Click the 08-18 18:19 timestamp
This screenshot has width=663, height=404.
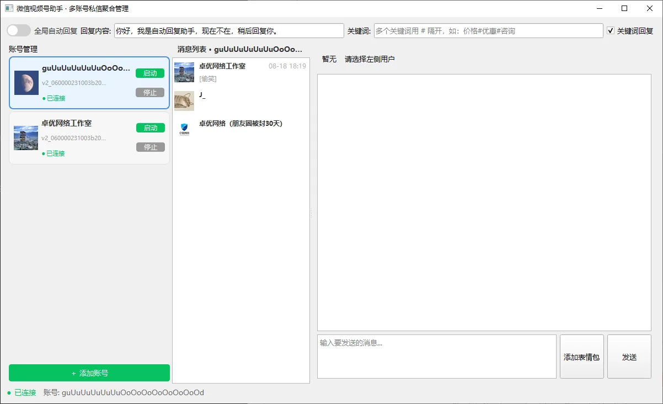pos(287,66)
